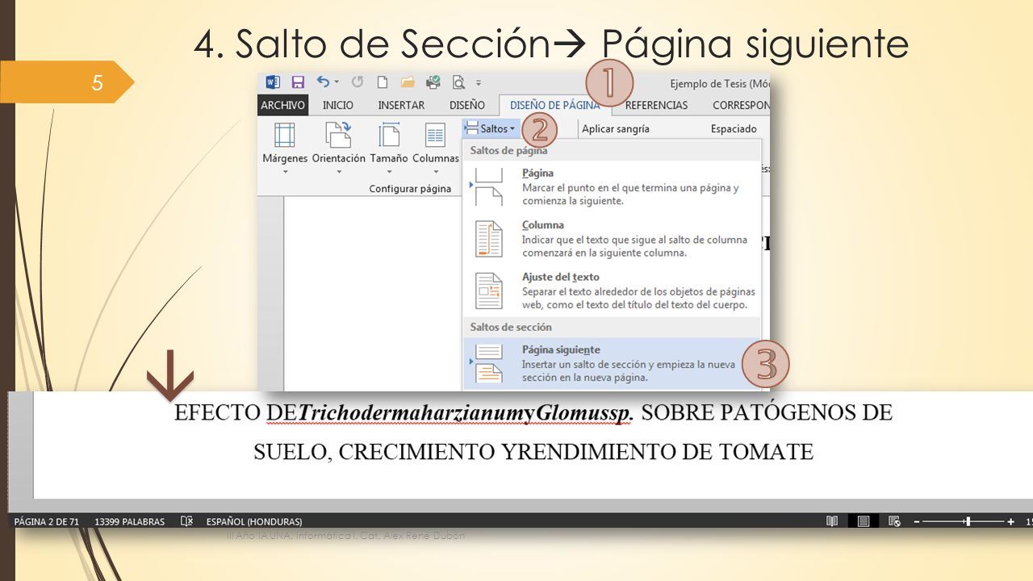1033x581 pixels.
Task: Click the line 'SUELO, CRECIMIENTO YRENDIMIENTO DE TOMATE'
Action: [533, 452]
